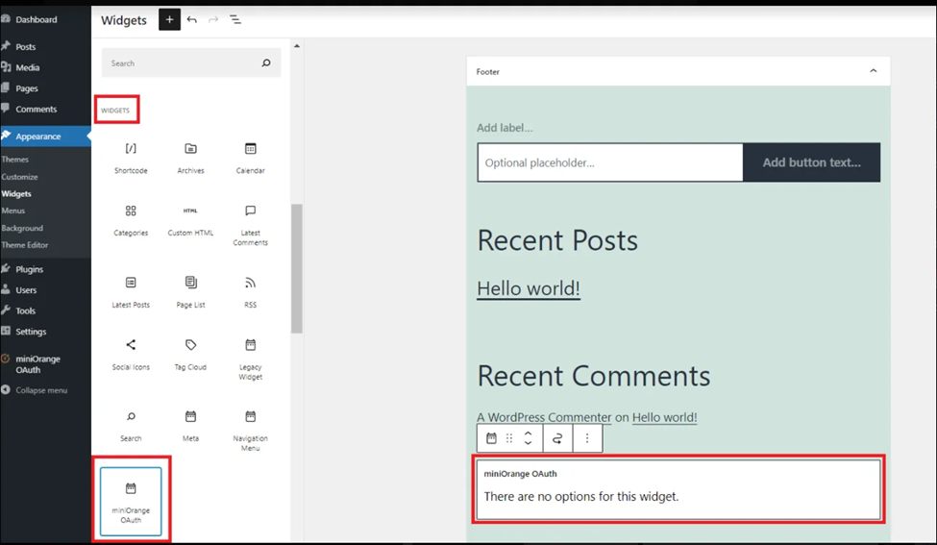937x545 pixels.
Task: Add the Shortcode widget block
Action: (131, 158)
